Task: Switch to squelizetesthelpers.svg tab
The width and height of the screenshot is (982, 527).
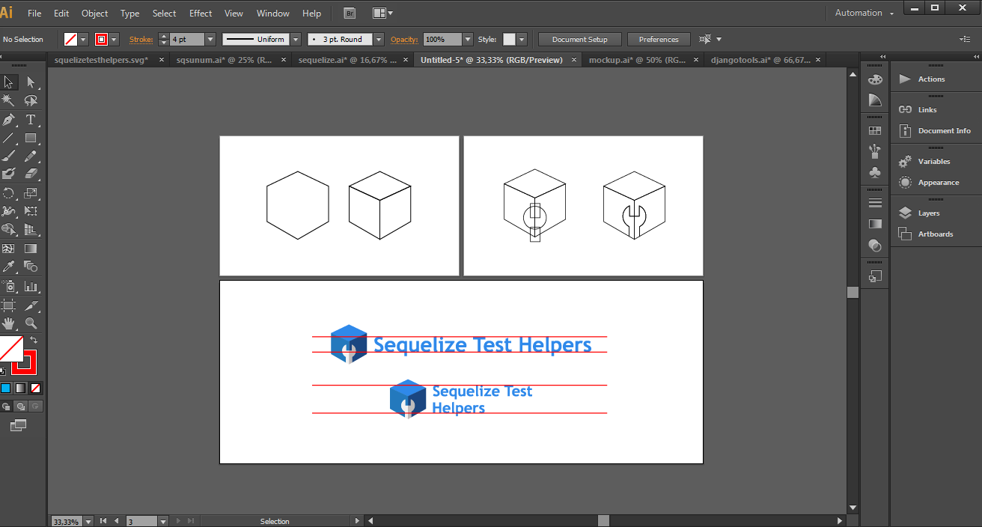Action: point(102,60)
